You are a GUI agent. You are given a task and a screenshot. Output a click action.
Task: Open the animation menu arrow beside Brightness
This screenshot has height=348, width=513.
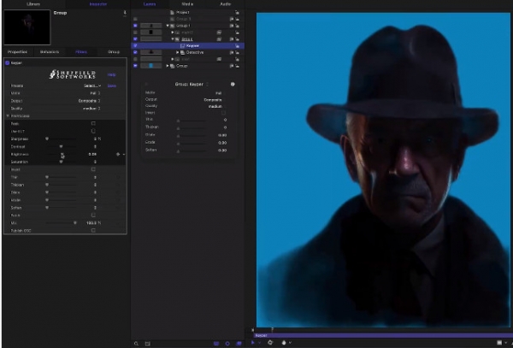124,155
